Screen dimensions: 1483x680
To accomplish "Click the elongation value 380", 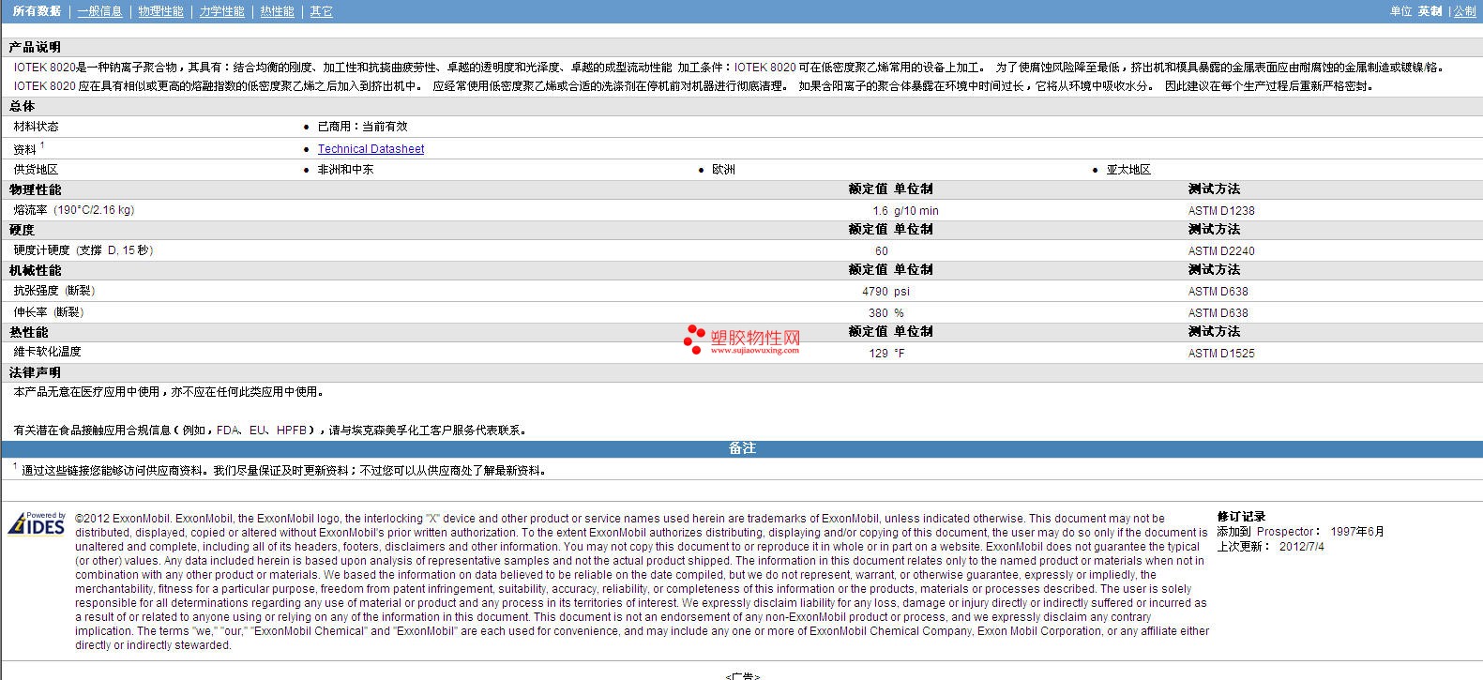I will pos(878,313).
